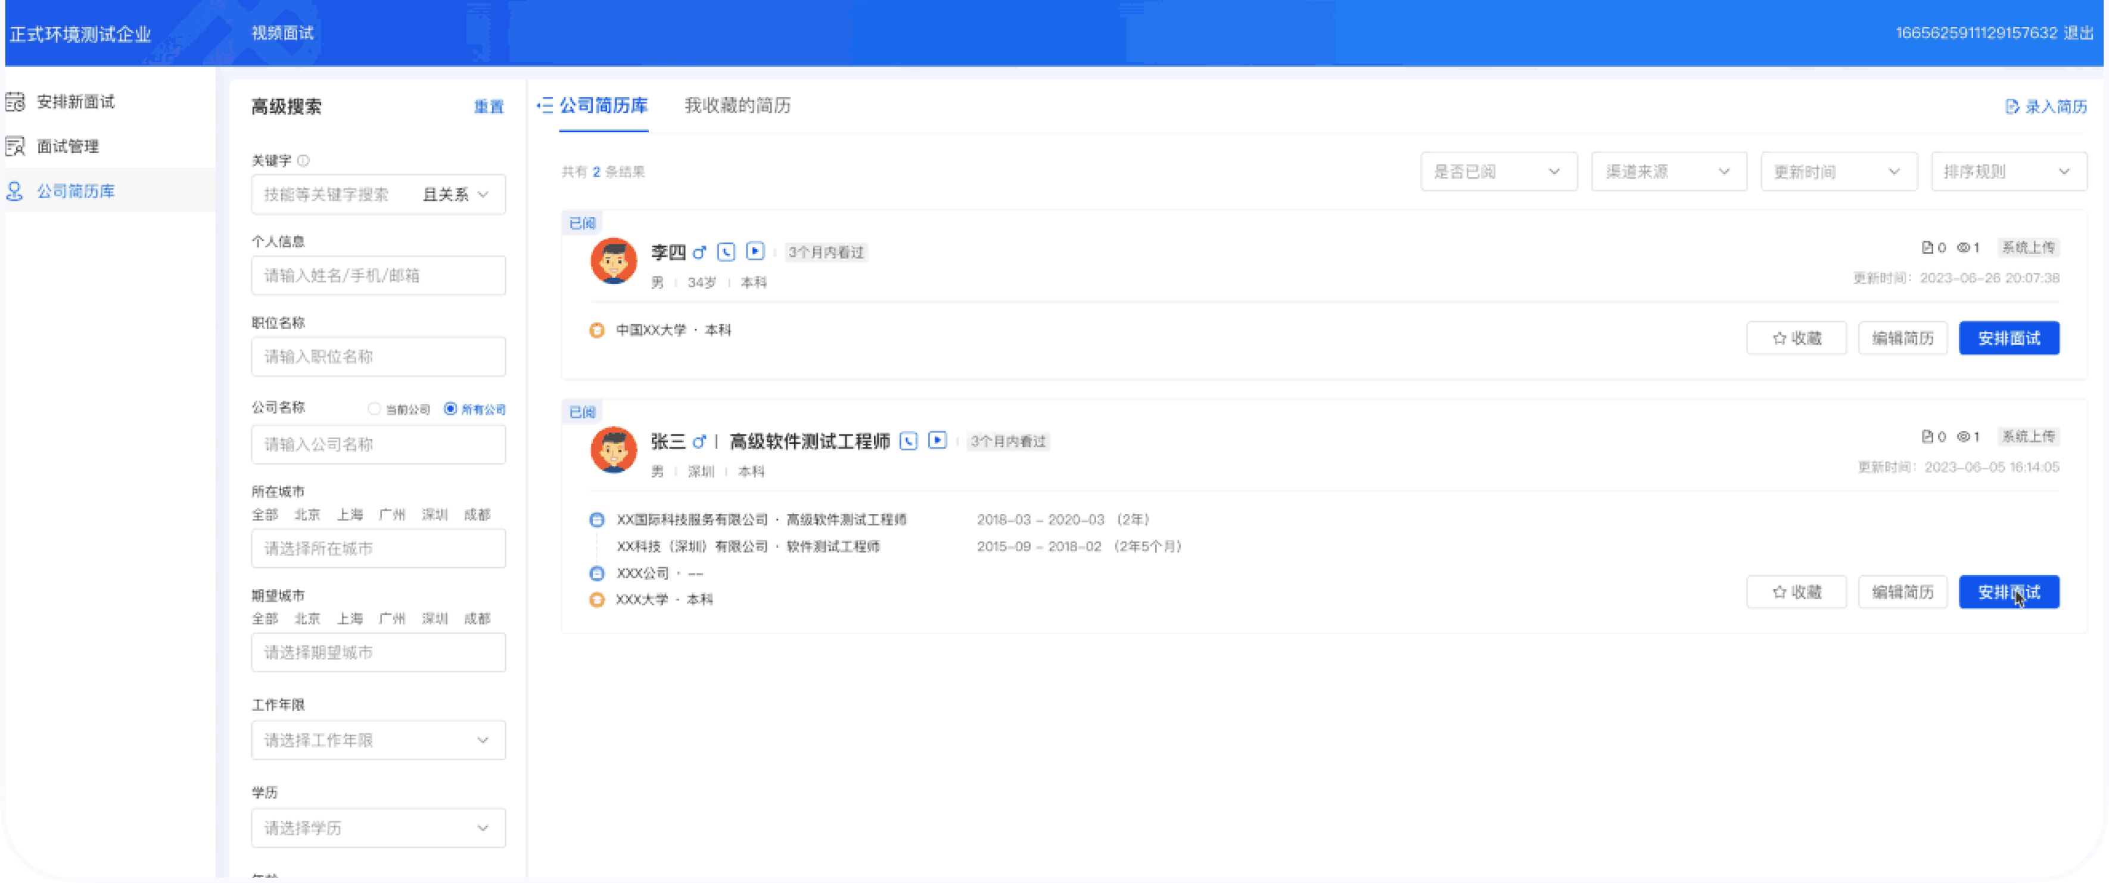Open the 渠道来源 dropdown
The image size is (2109, 883).
coord(1668,171)
